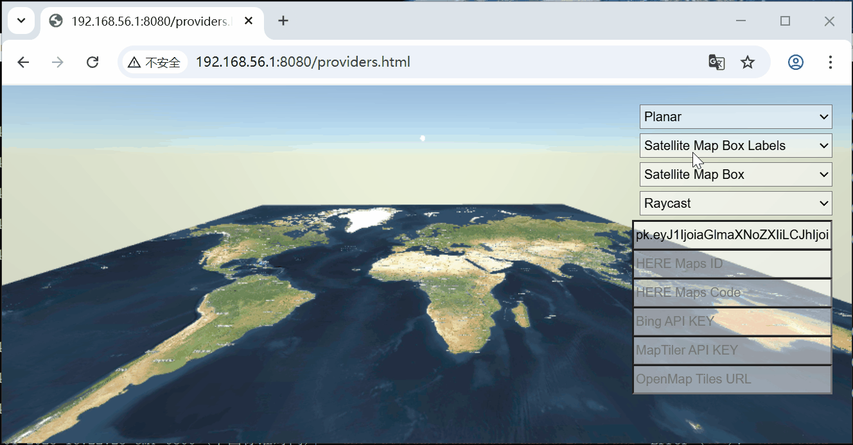The height and width of the screenshot is (445, 853).
Task: Click the globe favicon on the tab
Action: pos(55,20)
